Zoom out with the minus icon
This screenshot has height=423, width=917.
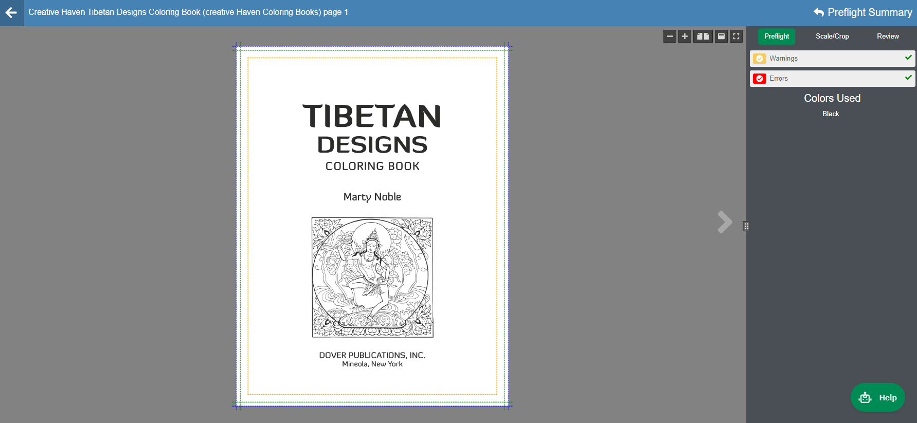[670, 36]
